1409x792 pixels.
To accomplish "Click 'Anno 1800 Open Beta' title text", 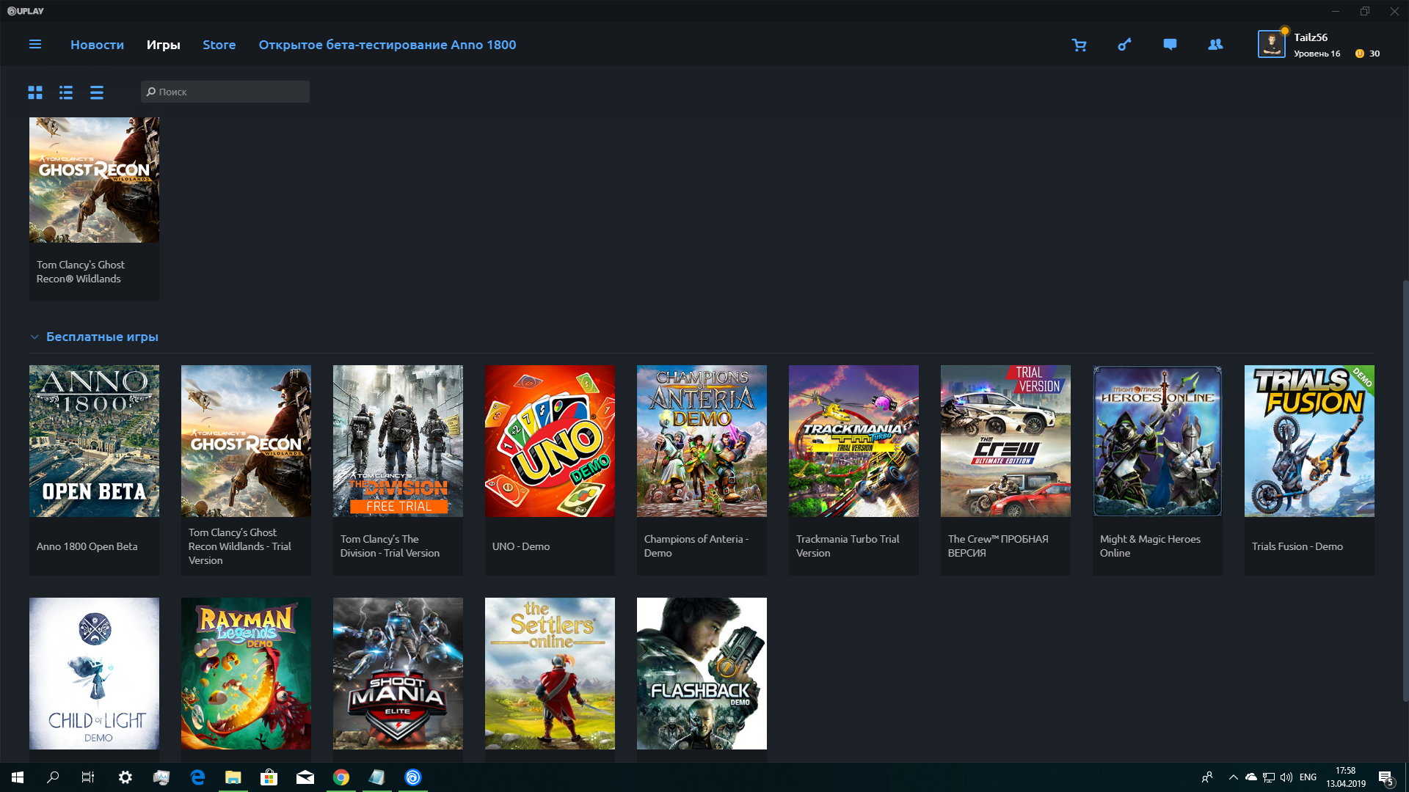I will 87,546.
